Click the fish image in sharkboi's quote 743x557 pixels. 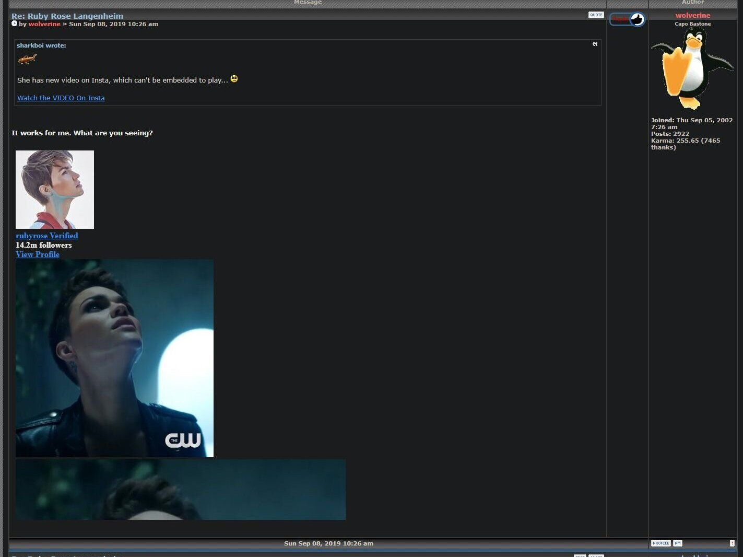(x=27, y=59)
